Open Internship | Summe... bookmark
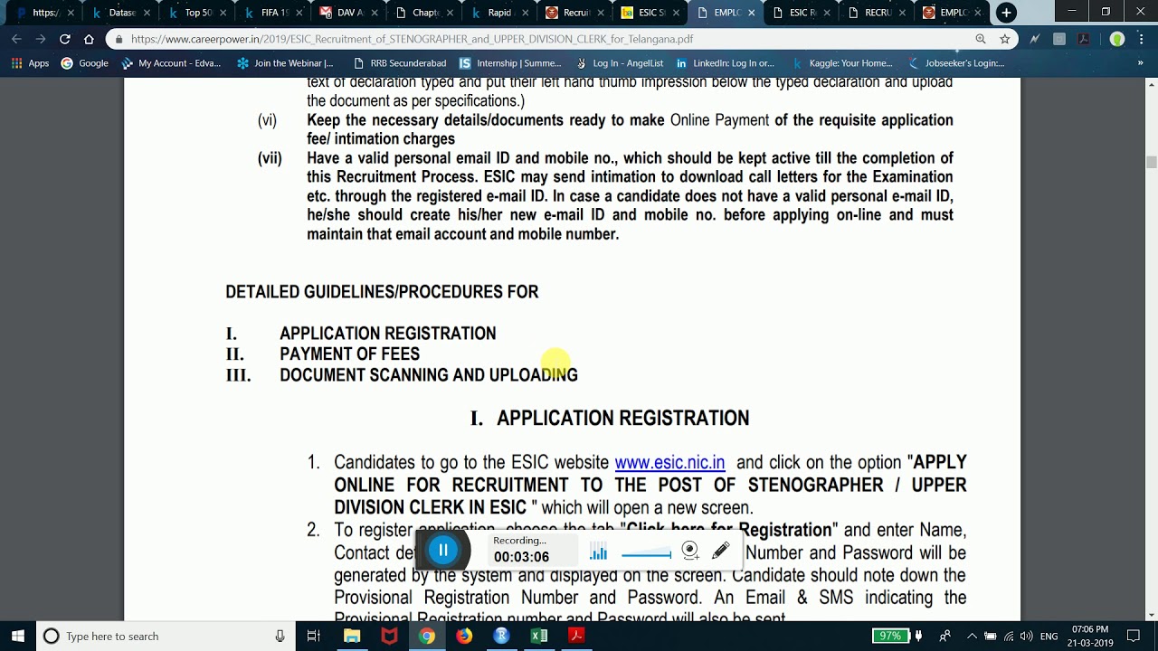The width and height of the screenshot is (1158, 651). pyautogui.click(x=510, y=63)
